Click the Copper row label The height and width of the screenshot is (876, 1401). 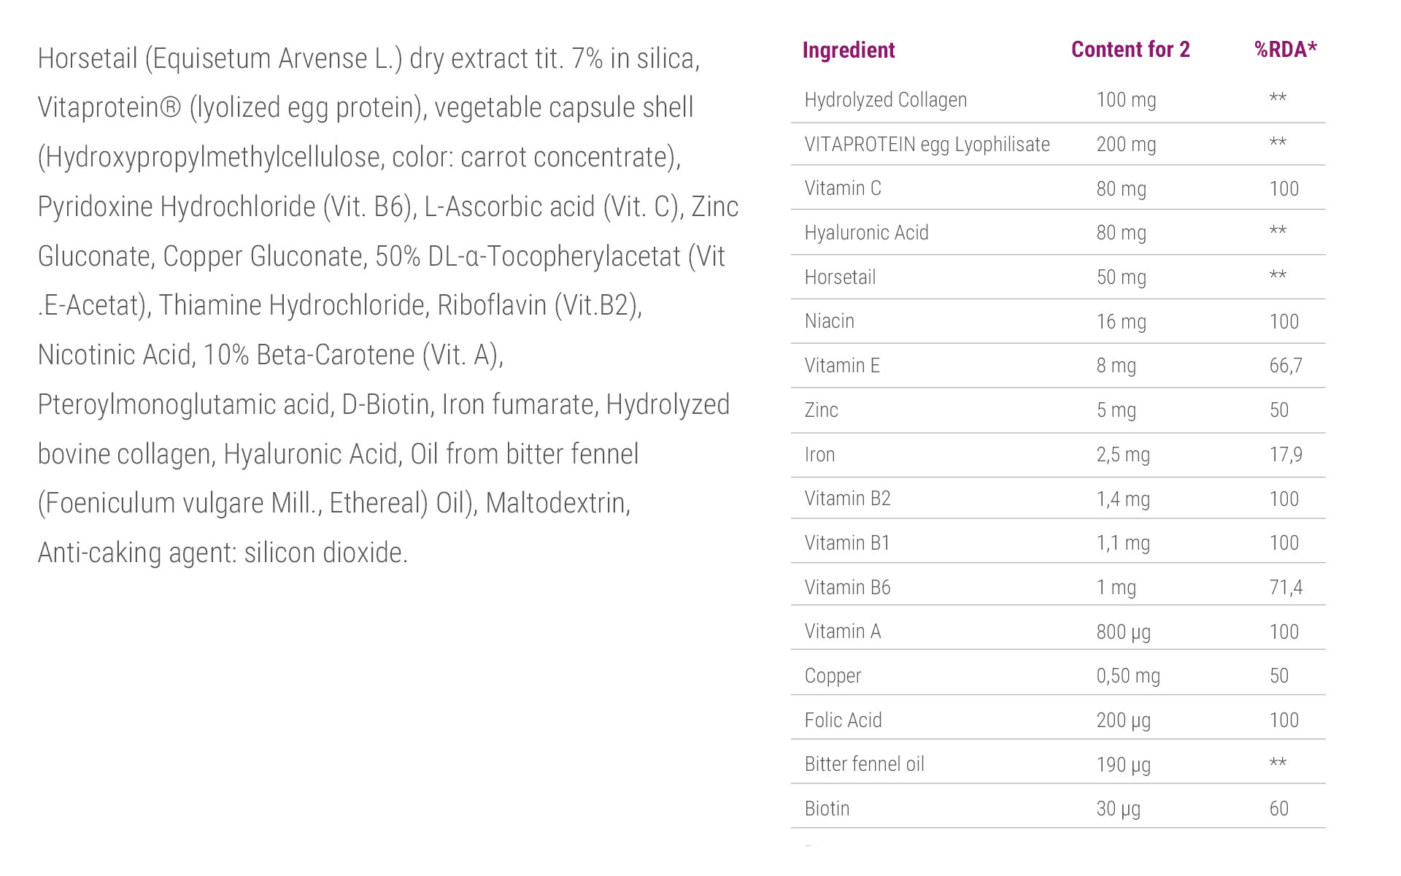click(833, 676)
